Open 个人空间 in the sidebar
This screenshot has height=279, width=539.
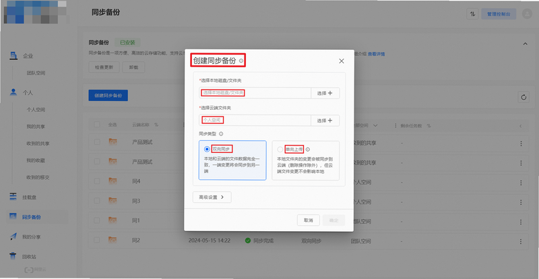[x=36, y=110]
